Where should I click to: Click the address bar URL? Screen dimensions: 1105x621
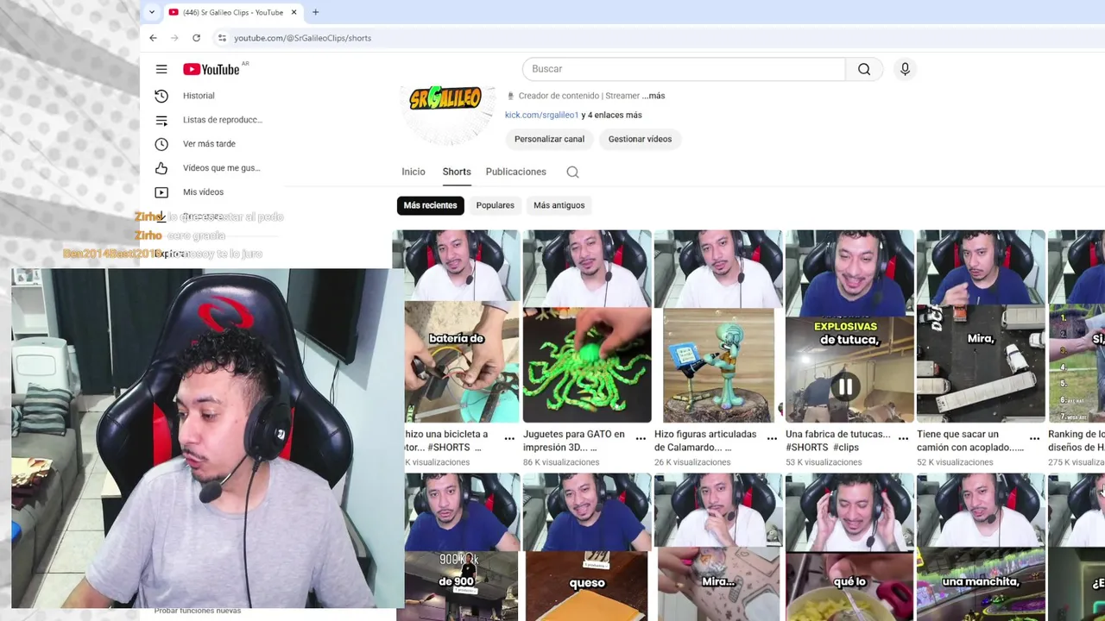click(302, 38)
